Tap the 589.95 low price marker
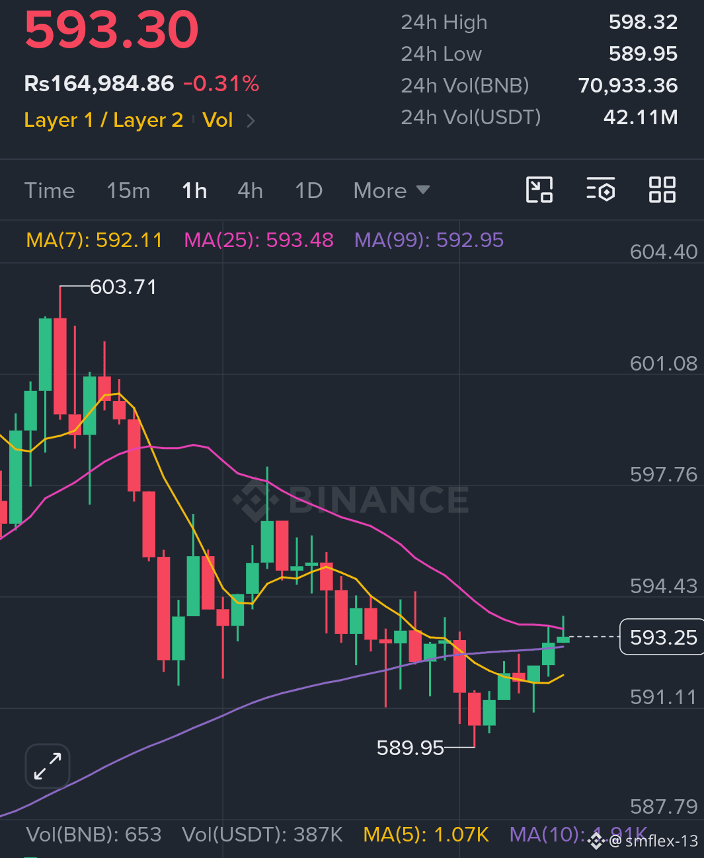The image size is (704, 858). tap(410, 748)
